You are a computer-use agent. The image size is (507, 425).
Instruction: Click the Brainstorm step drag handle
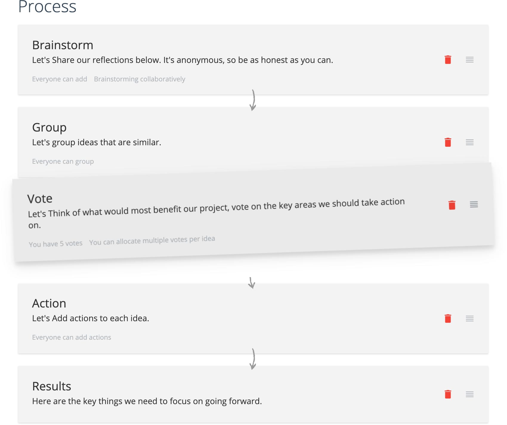[x=470, y=60]
